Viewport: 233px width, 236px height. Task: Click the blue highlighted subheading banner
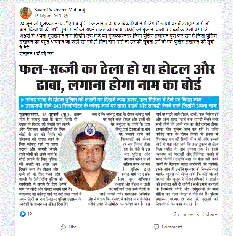pyautogui.click(x=119, y=103)
